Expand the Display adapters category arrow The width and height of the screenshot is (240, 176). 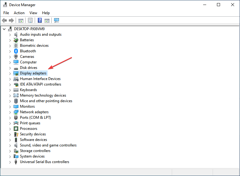[10, 74]
